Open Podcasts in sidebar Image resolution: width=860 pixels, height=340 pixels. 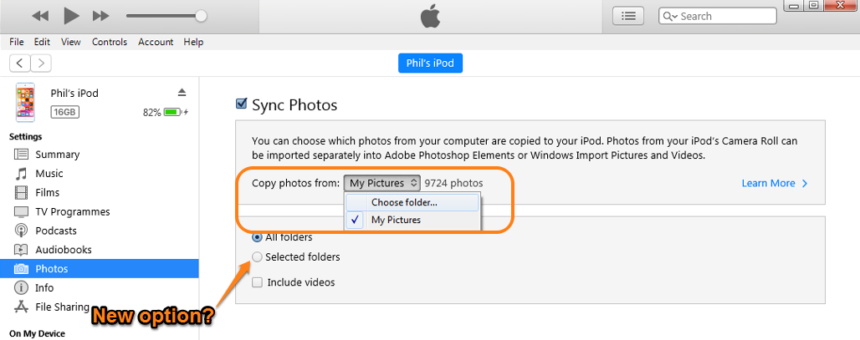(x=55, y=231)
